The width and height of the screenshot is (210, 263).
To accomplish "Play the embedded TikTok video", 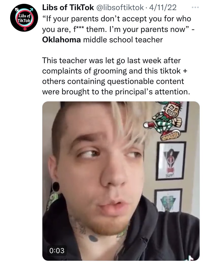I will [121, 181].
